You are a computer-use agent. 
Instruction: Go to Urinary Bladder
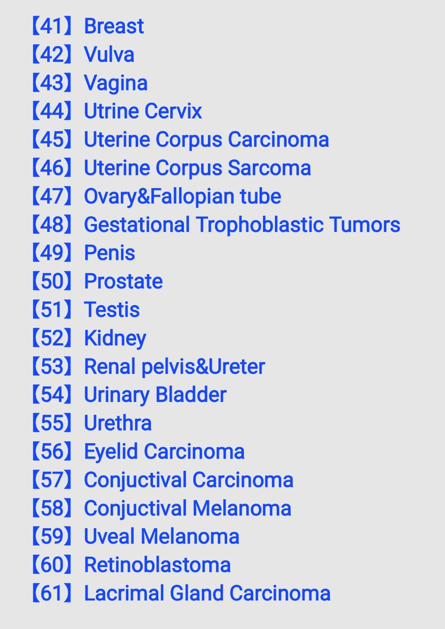click(x=155, y=395)
